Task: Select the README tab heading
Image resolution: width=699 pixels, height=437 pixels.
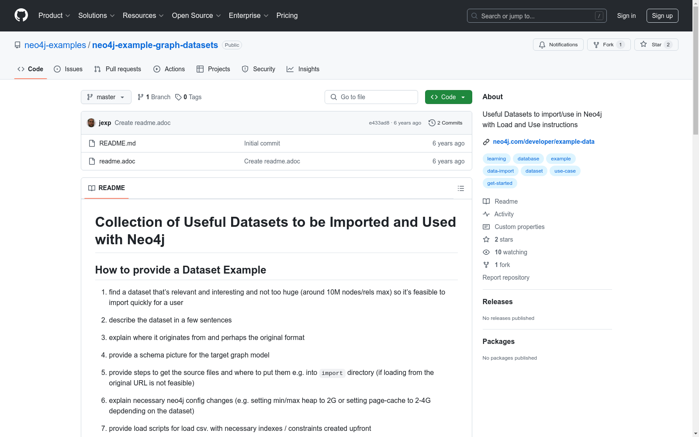Action: pos(107,188)
